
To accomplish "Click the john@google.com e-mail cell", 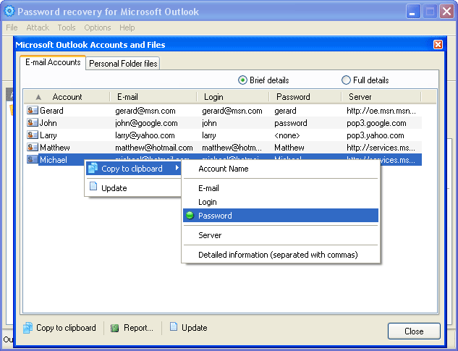I will point(146,123).
